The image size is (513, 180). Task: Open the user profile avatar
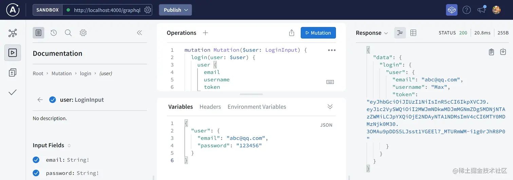[496, 10]
